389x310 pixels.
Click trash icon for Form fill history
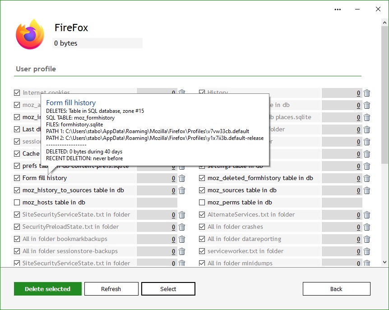182,178
